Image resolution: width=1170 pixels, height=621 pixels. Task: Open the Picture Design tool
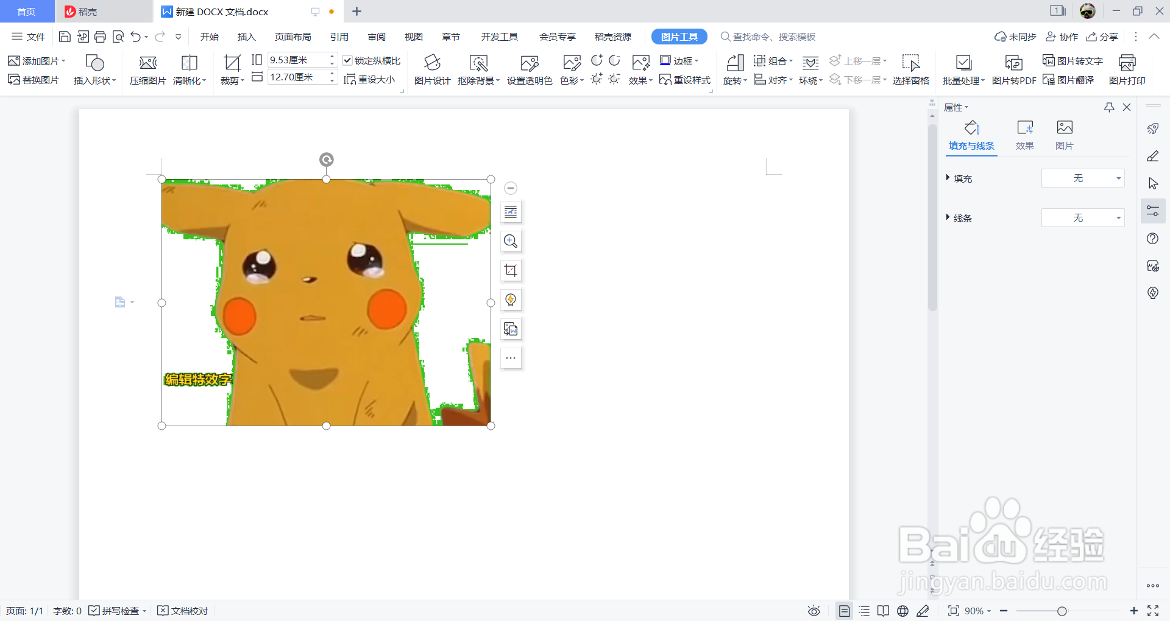coord(432,71)
